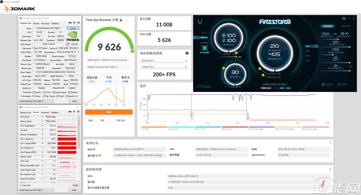Open the GPU Clock sensor dropdown arrow
Image resolution: width=361 pixels, height=195 pixels.
tap(42, 117)
